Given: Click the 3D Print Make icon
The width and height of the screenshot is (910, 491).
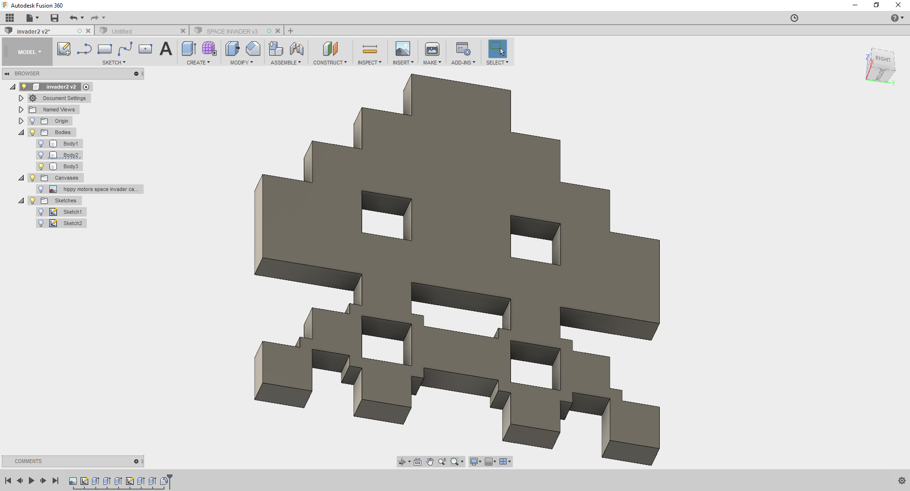Looking at the screenshot, I should click(x=432, y=49).
